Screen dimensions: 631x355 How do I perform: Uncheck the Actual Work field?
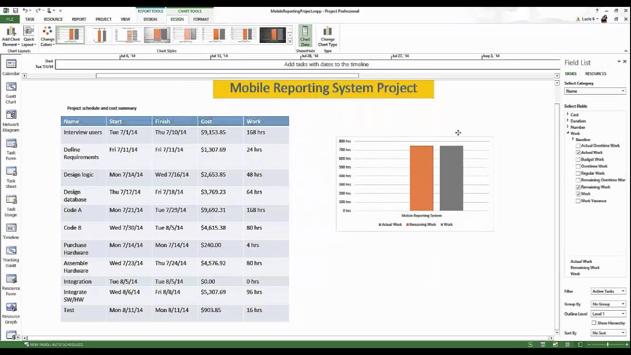coord(578,153)
